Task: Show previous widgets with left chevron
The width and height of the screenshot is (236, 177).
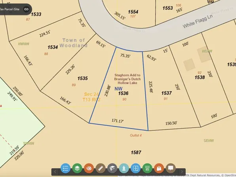Action: [55, 172]
